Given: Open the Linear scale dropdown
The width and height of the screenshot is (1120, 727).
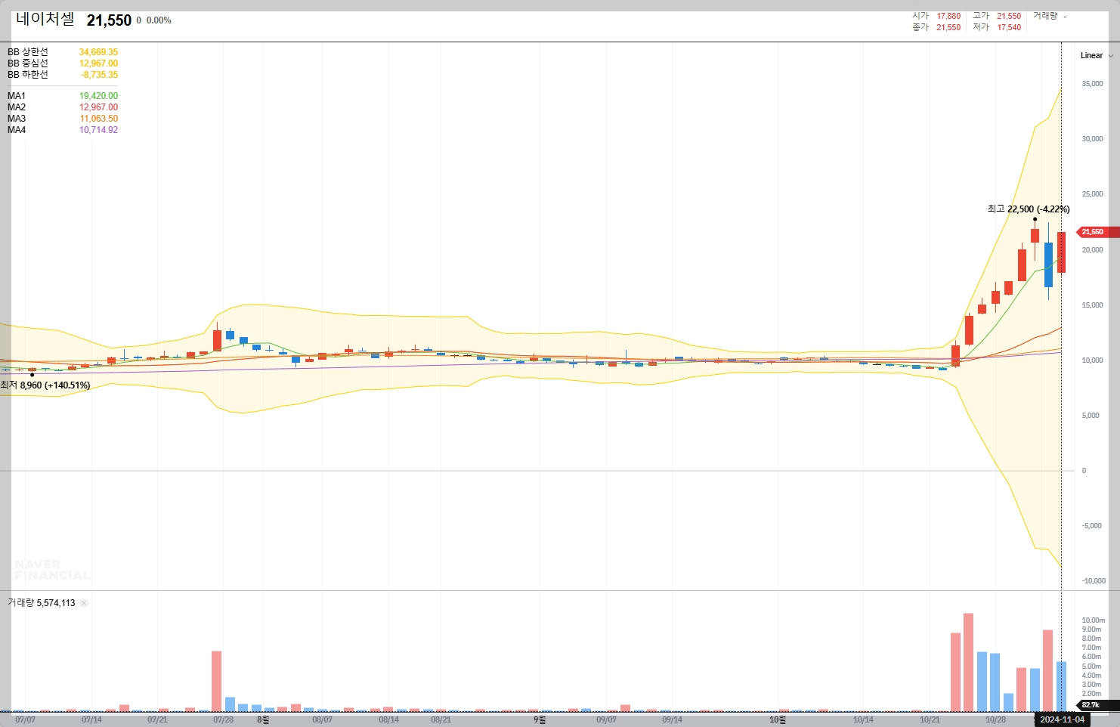Looking at the screenshot, I should [1097, 55].
